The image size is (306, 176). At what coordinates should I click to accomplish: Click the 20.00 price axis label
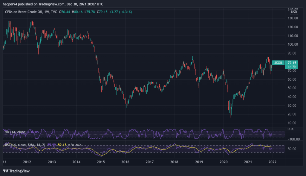292,114
